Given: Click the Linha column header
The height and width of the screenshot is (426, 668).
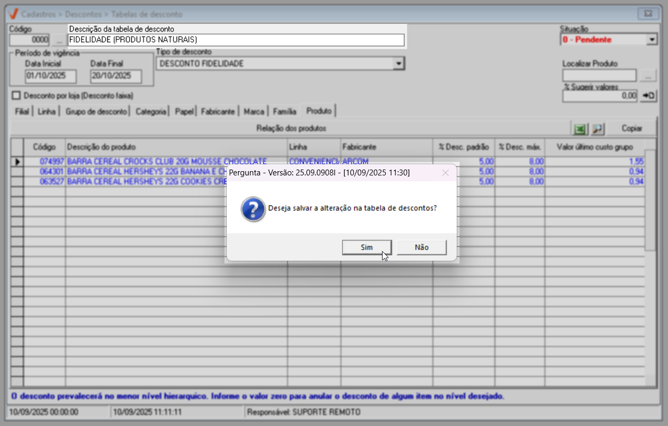Looking at the screenshot, I should [314, 147].
